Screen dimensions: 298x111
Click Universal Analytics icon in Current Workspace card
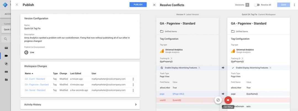pos(233,51)
